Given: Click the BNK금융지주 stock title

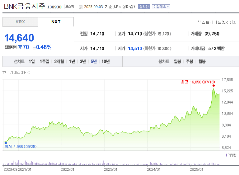Looking at the screenshot, I should tap(25, 7).
